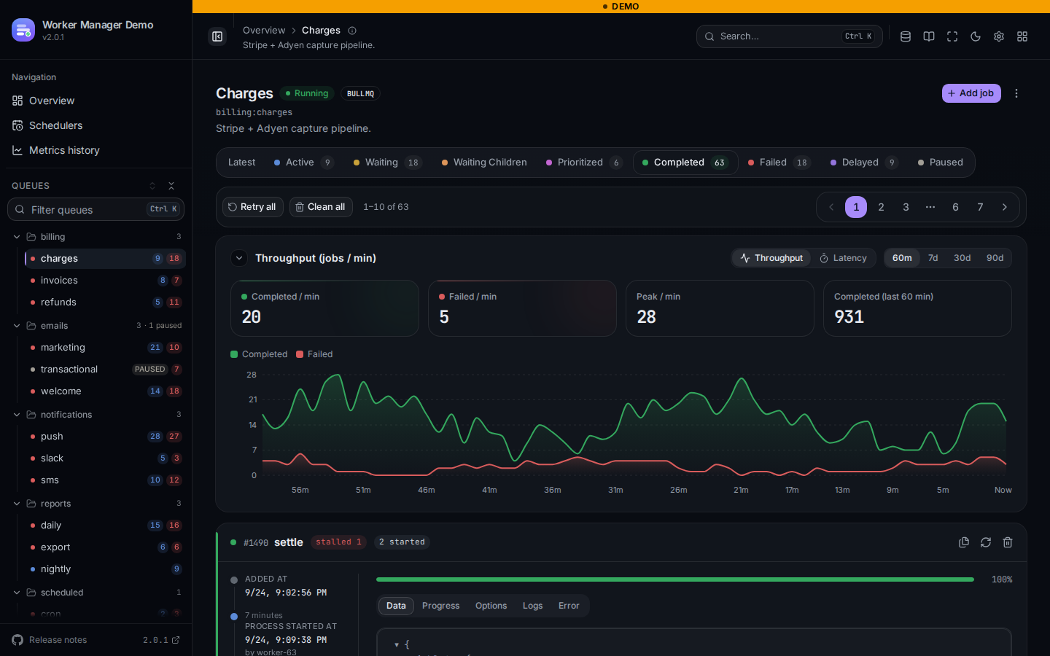This screenshot has width=1050, height=656.
Task: Toggle dark mode moon icon
Action: (x=976, y=36)
